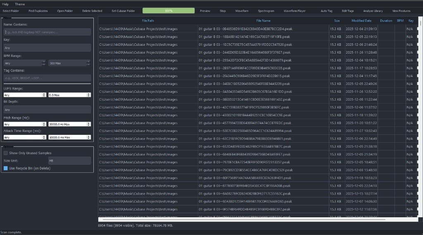The height and width of the screenshot is (235, 423).
Task: Click the "Scan complete." status message
Action: tap(11, 232)
